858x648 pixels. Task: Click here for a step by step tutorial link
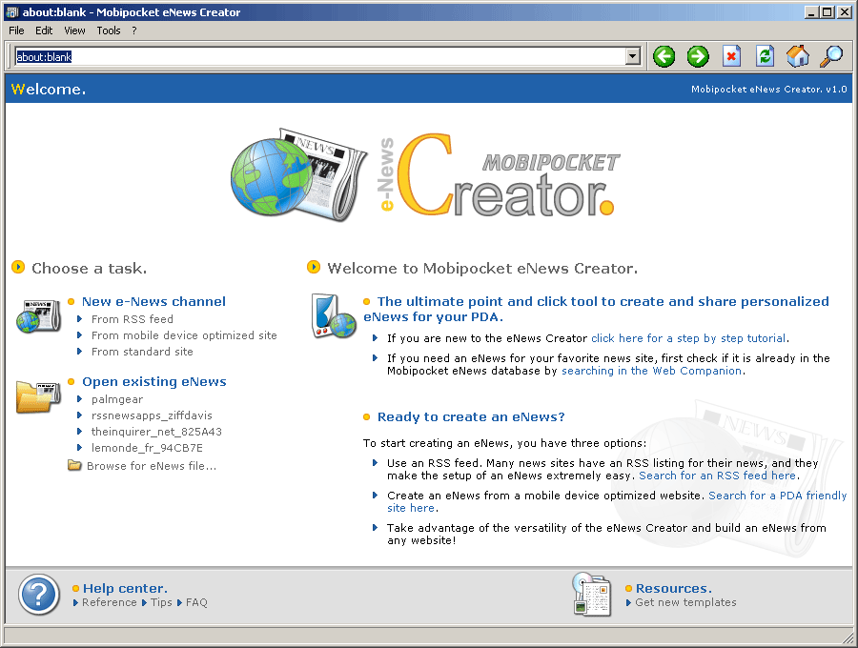pos(688,338)
